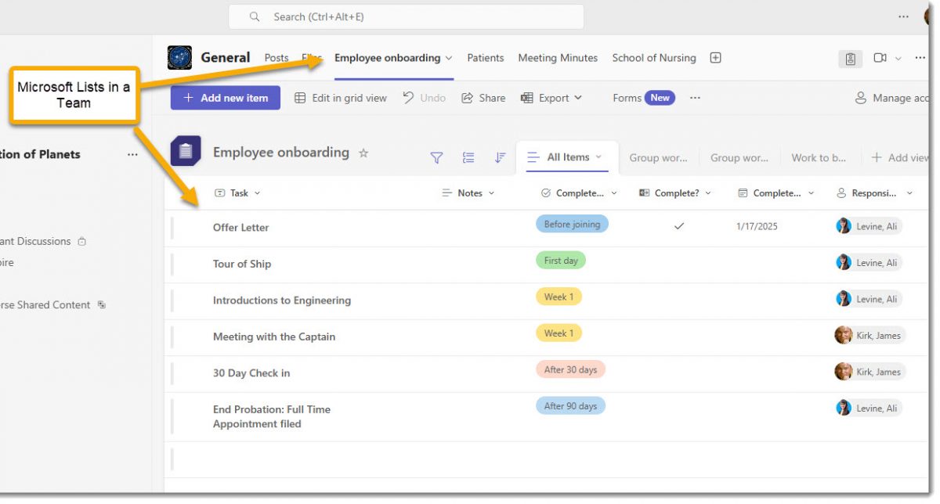Select the sort descending icon

[x=500, y=157]
